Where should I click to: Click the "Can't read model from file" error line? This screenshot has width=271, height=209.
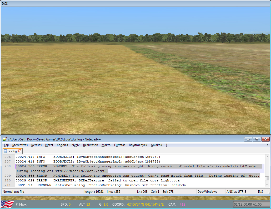(138, 176)
